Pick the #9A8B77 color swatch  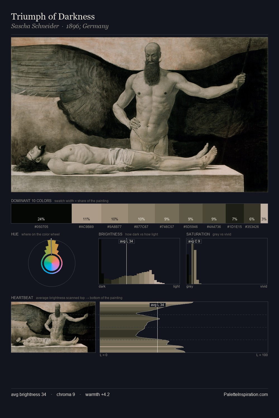click(x=115, y=213)
